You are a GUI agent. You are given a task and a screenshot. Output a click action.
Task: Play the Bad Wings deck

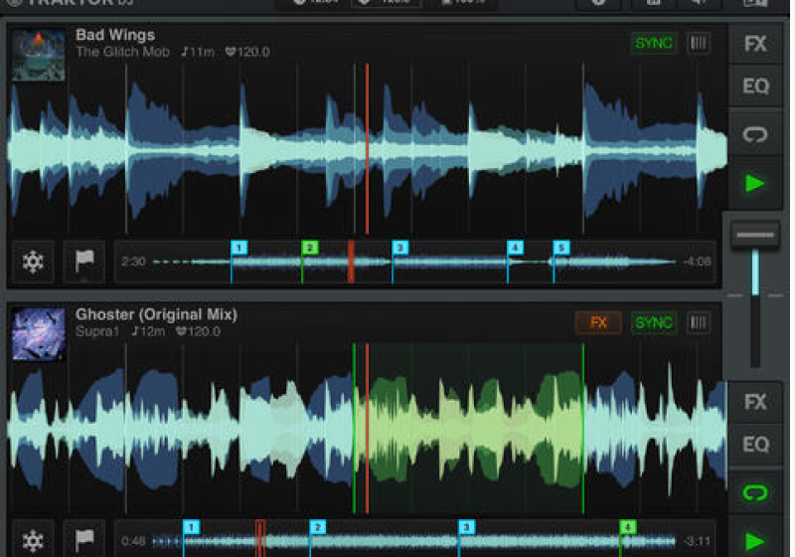[755, 183]
